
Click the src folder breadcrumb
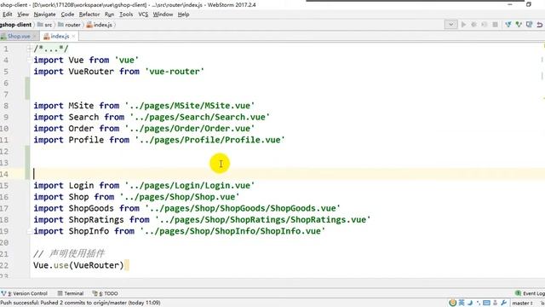click(45, 25)
